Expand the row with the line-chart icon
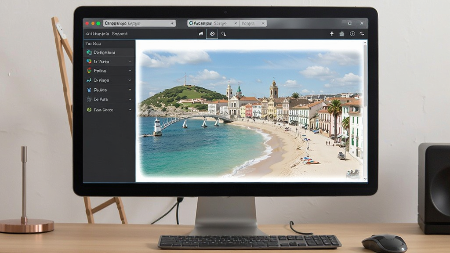 130,80
